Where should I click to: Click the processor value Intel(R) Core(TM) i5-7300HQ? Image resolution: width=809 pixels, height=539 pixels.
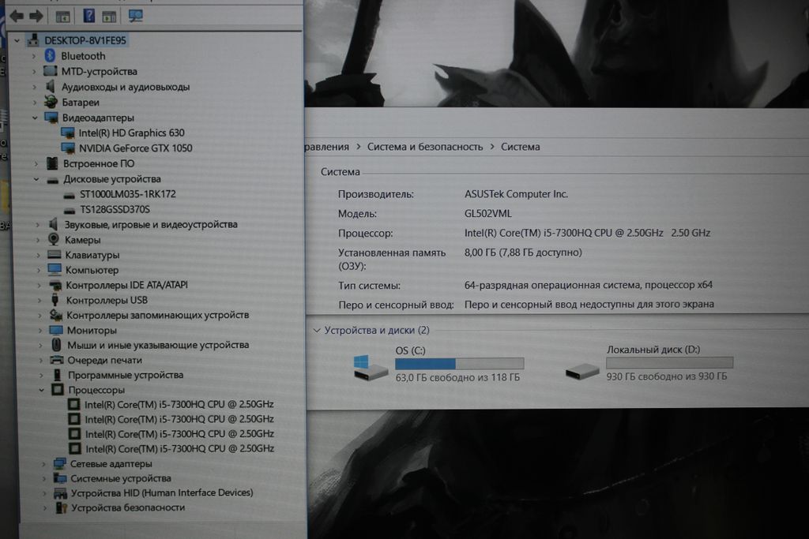pos(587,233)
